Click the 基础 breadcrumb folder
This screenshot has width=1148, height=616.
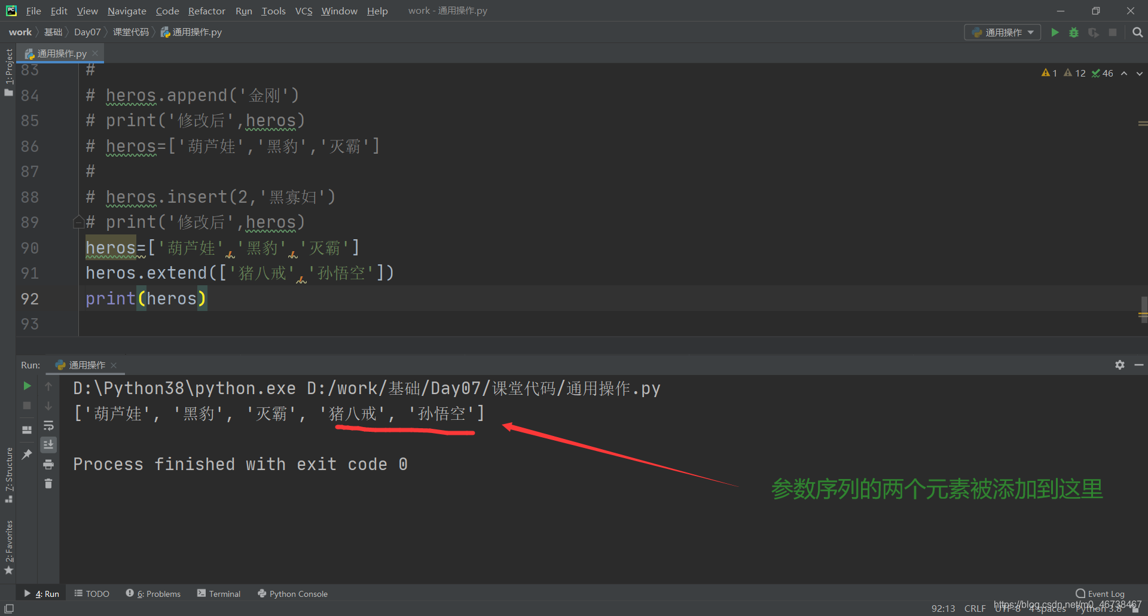click(53, 32)
